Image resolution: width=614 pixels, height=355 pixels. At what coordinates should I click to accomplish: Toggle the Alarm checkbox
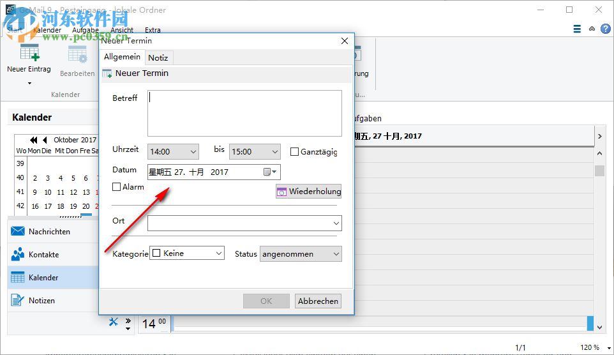pos(116,187)
